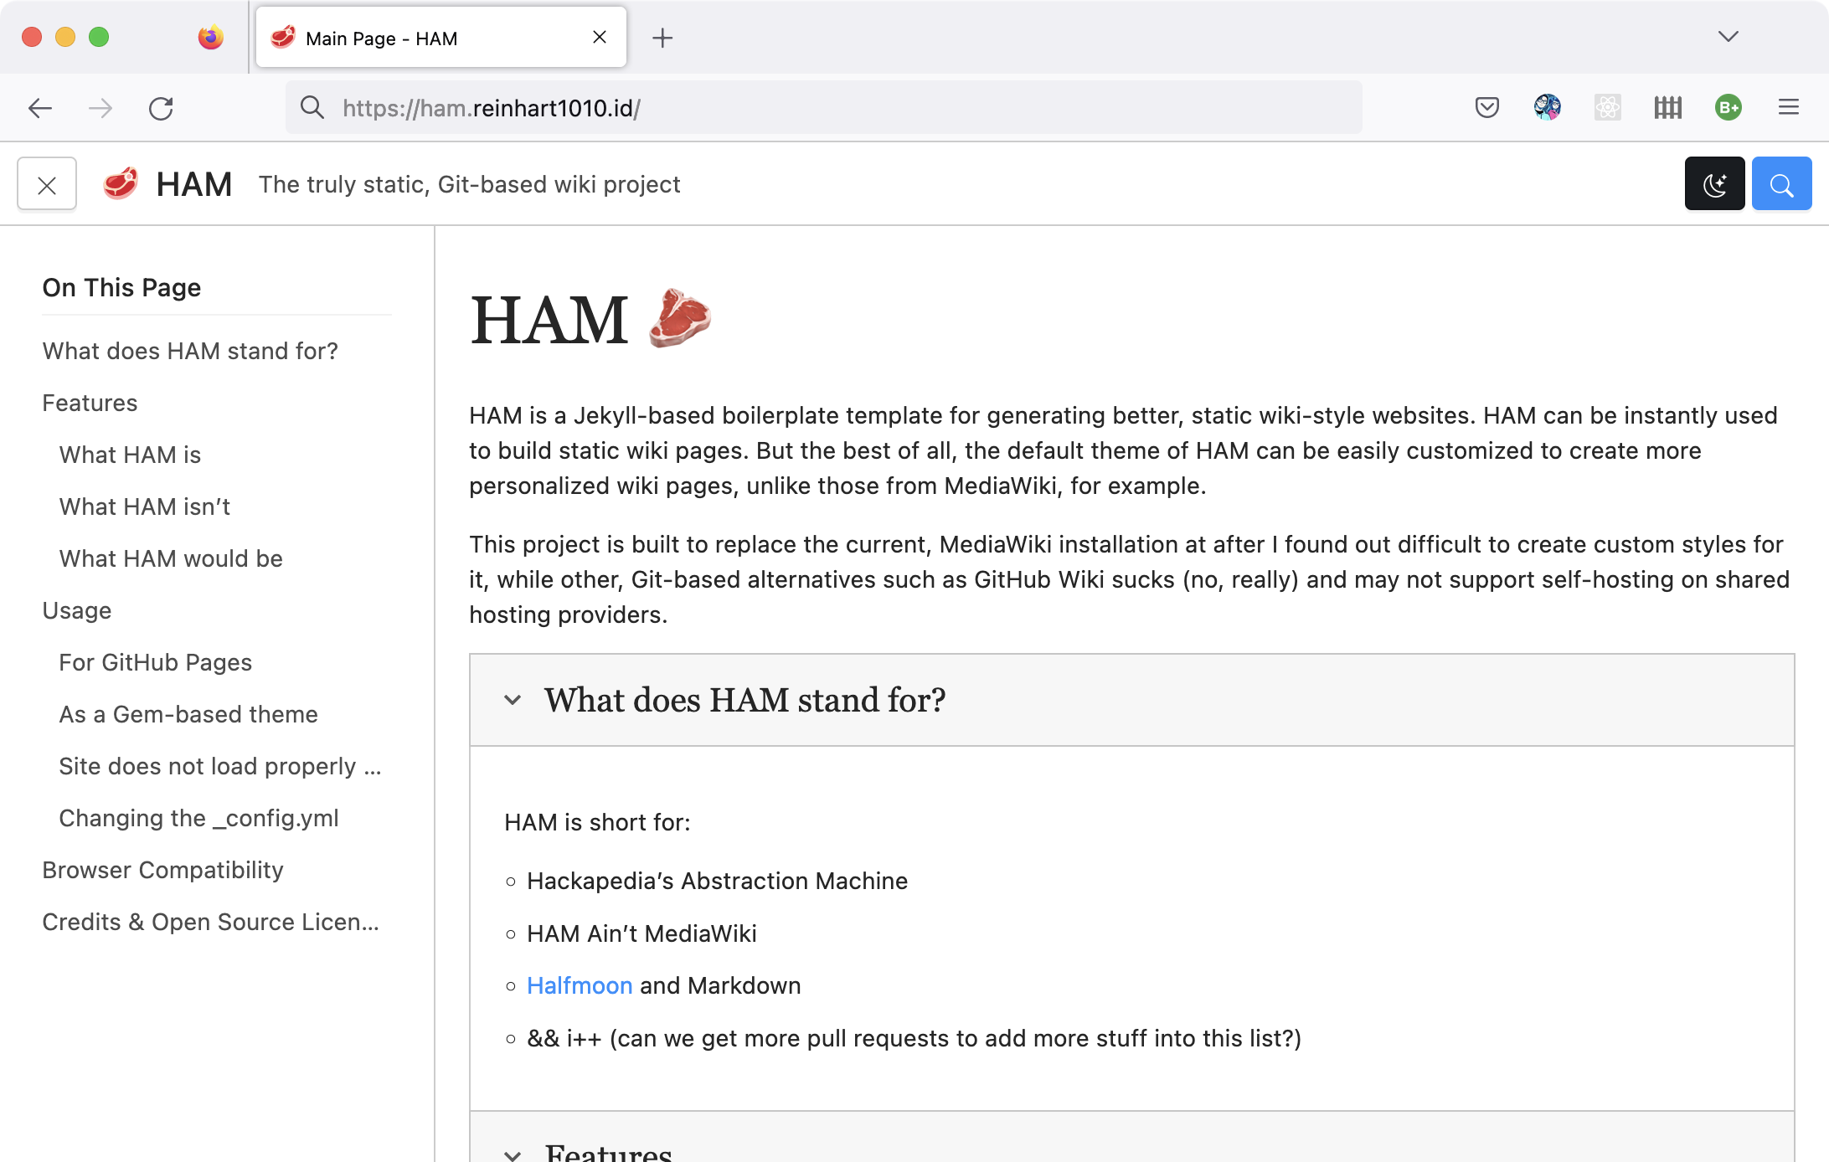The height and width of the screenshot is (1162, 1829).
Task: Open the Halfmoon link
Action: click(579, 985)
